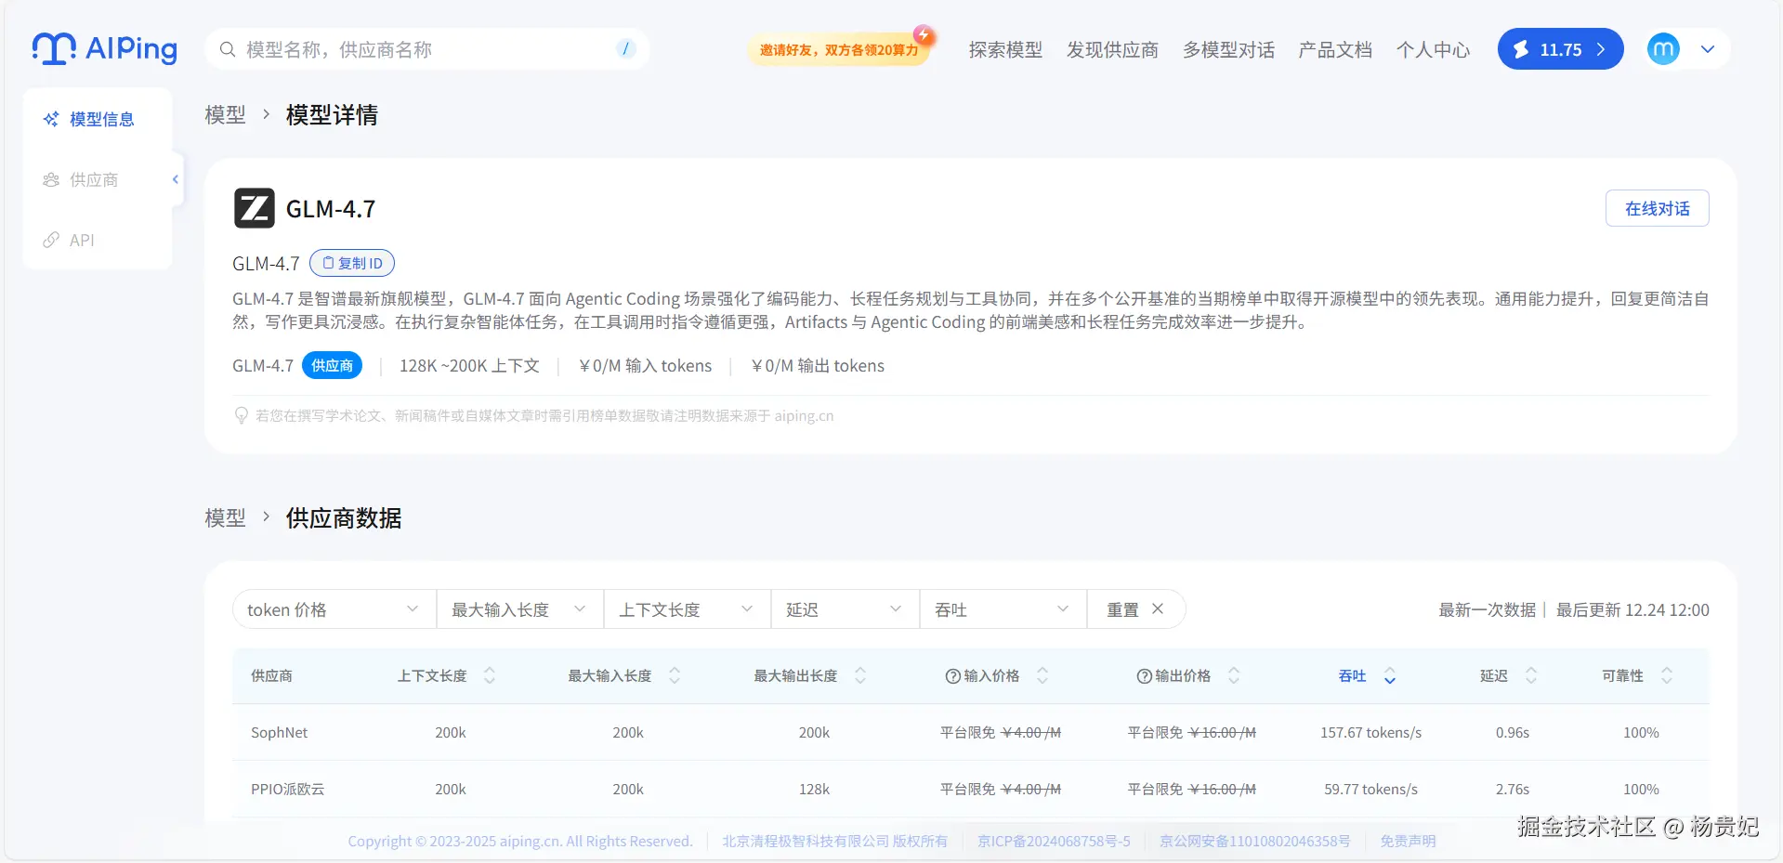The height and width of the screenshot is (863, 1783).
Task: Click the GLM-4.7 Z logo
Action: [254, 208]
